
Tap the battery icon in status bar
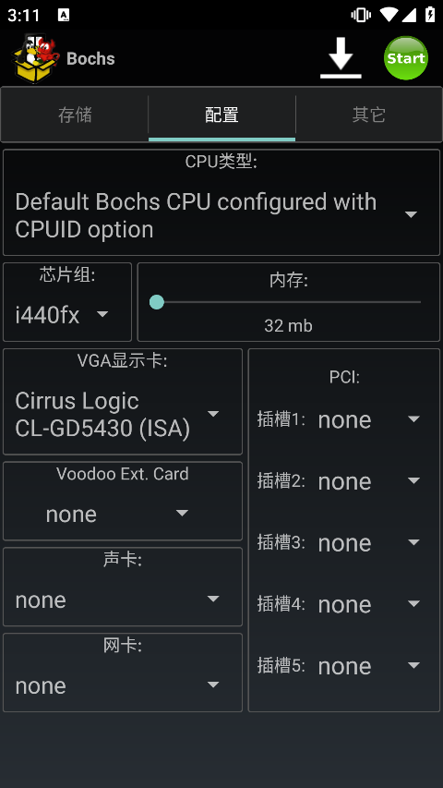coord(429,15)
